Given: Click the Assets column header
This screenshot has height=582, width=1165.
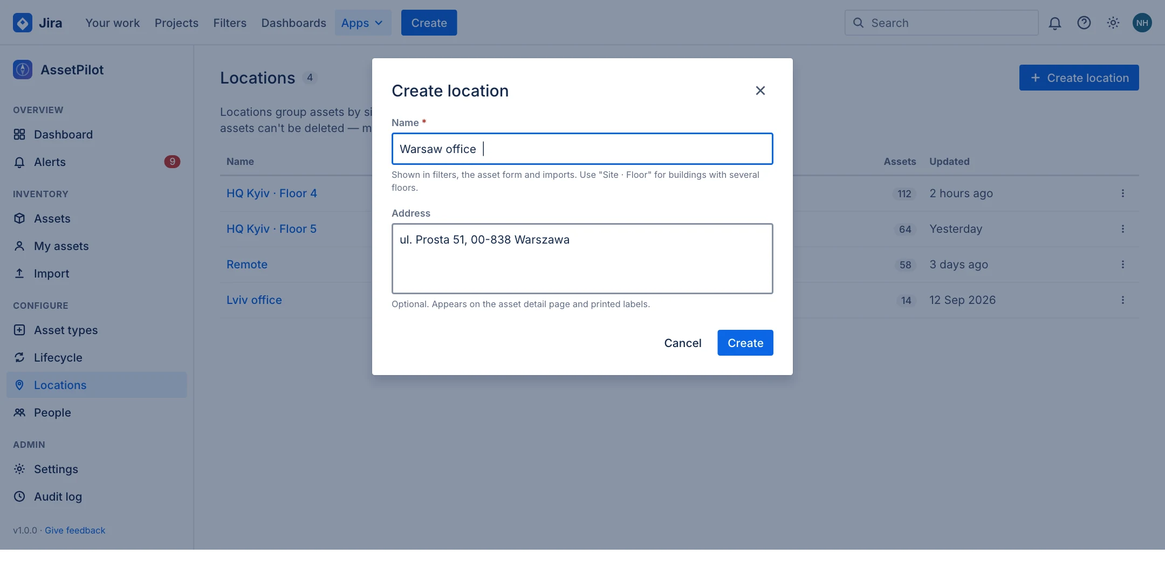Looking at the screenshot, I should (900, 161).
